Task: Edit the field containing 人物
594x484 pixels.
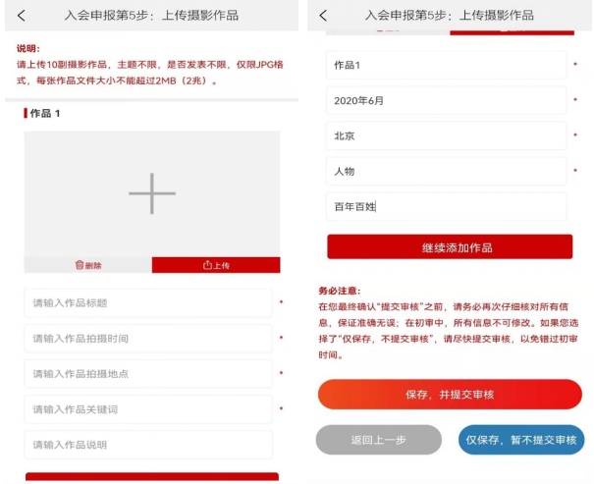Action: pyautogui.click(x=447, y=171)
